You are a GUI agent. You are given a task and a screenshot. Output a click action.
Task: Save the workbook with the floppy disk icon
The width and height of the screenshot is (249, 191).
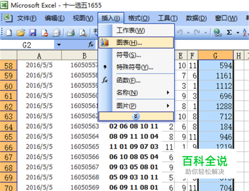33,32
